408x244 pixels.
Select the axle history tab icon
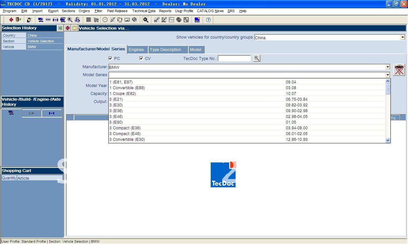(52, 113)
